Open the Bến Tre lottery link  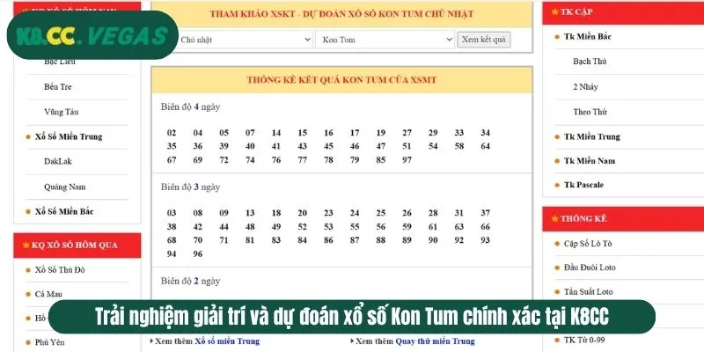(x=57, y=86)
